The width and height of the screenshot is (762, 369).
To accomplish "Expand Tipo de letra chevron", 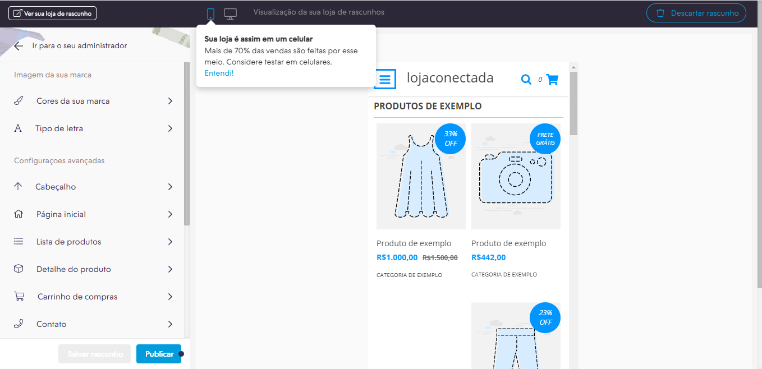I will pos(170,128).
